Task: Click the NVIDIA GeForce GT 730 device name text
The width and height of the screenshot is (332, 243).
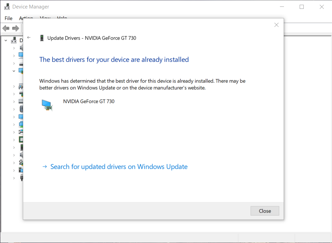Action: [89, 101]
